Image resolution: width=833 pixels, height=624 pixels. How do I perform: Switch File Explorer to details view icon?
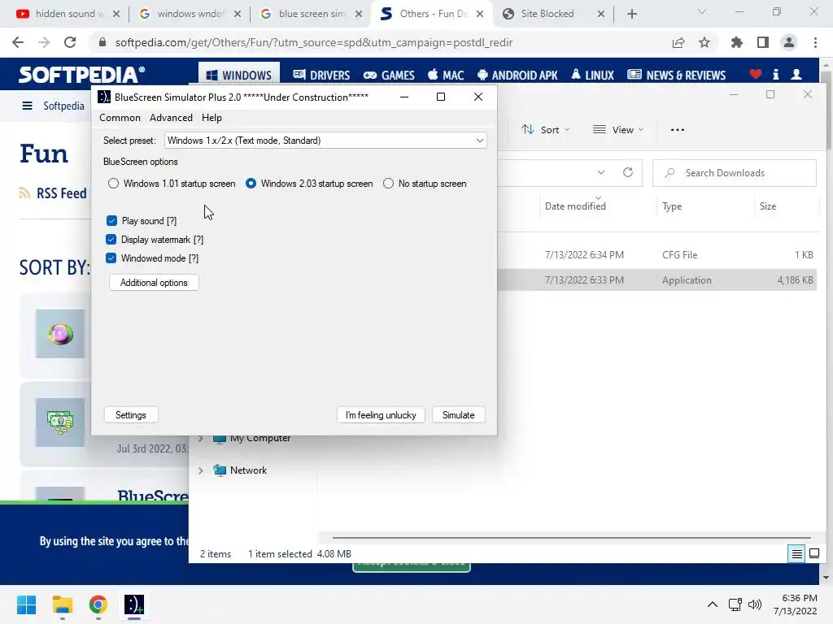[797, 554]
